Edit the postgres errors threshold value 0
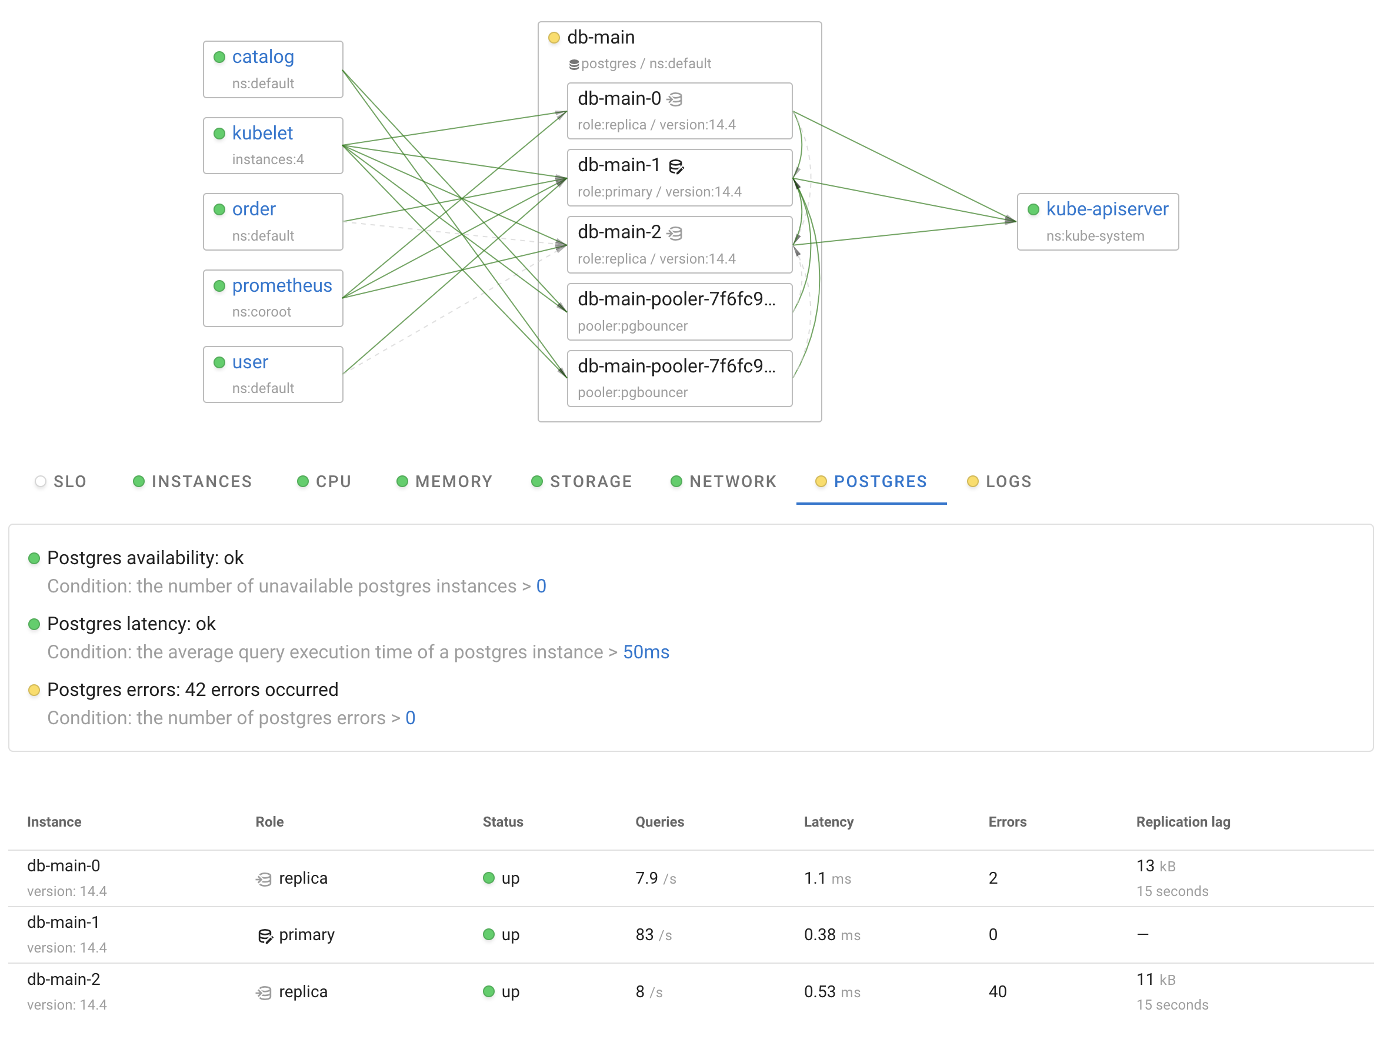 point(410,718)
